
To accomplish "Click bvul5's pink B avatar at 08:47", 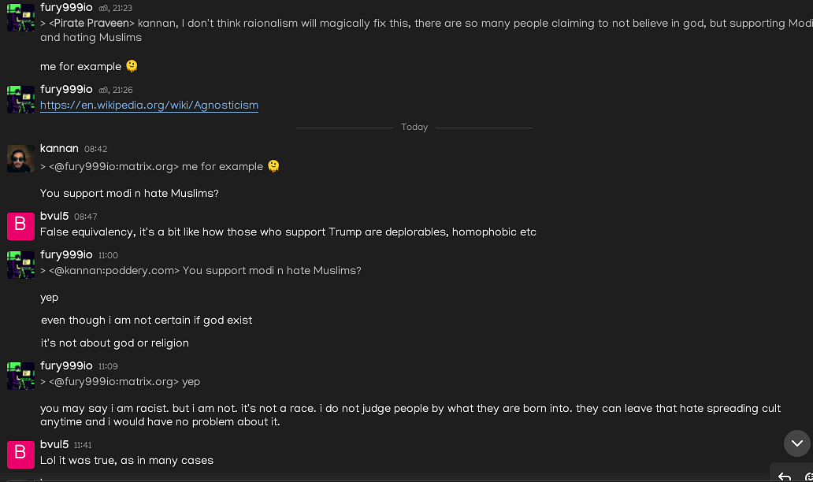I will 20,226.
